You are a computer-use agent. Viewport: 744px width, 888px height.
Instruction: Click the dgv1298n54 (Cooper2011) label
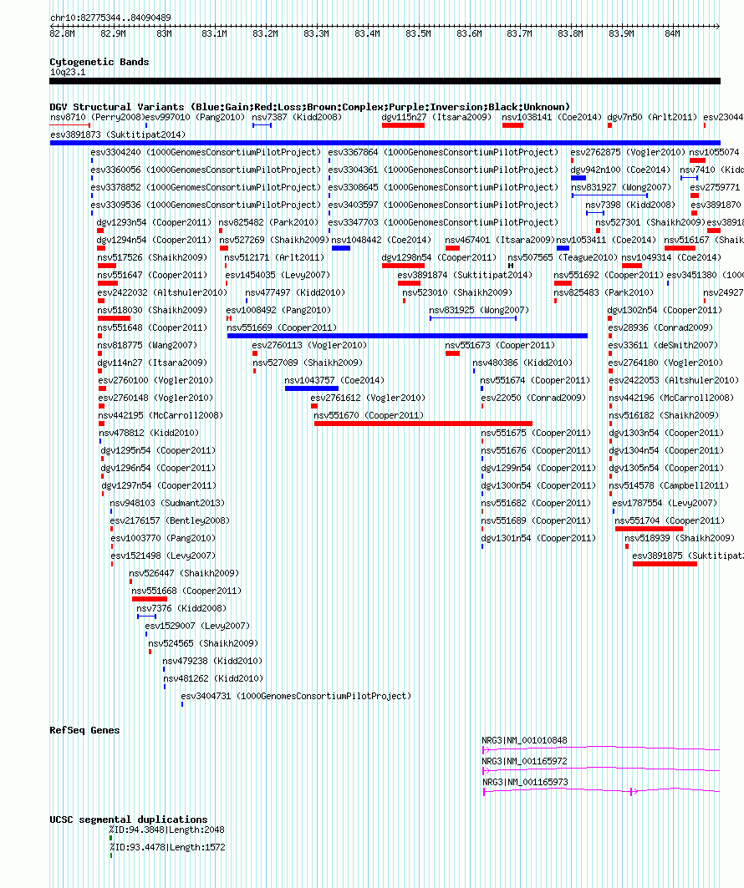coord(439,257)
